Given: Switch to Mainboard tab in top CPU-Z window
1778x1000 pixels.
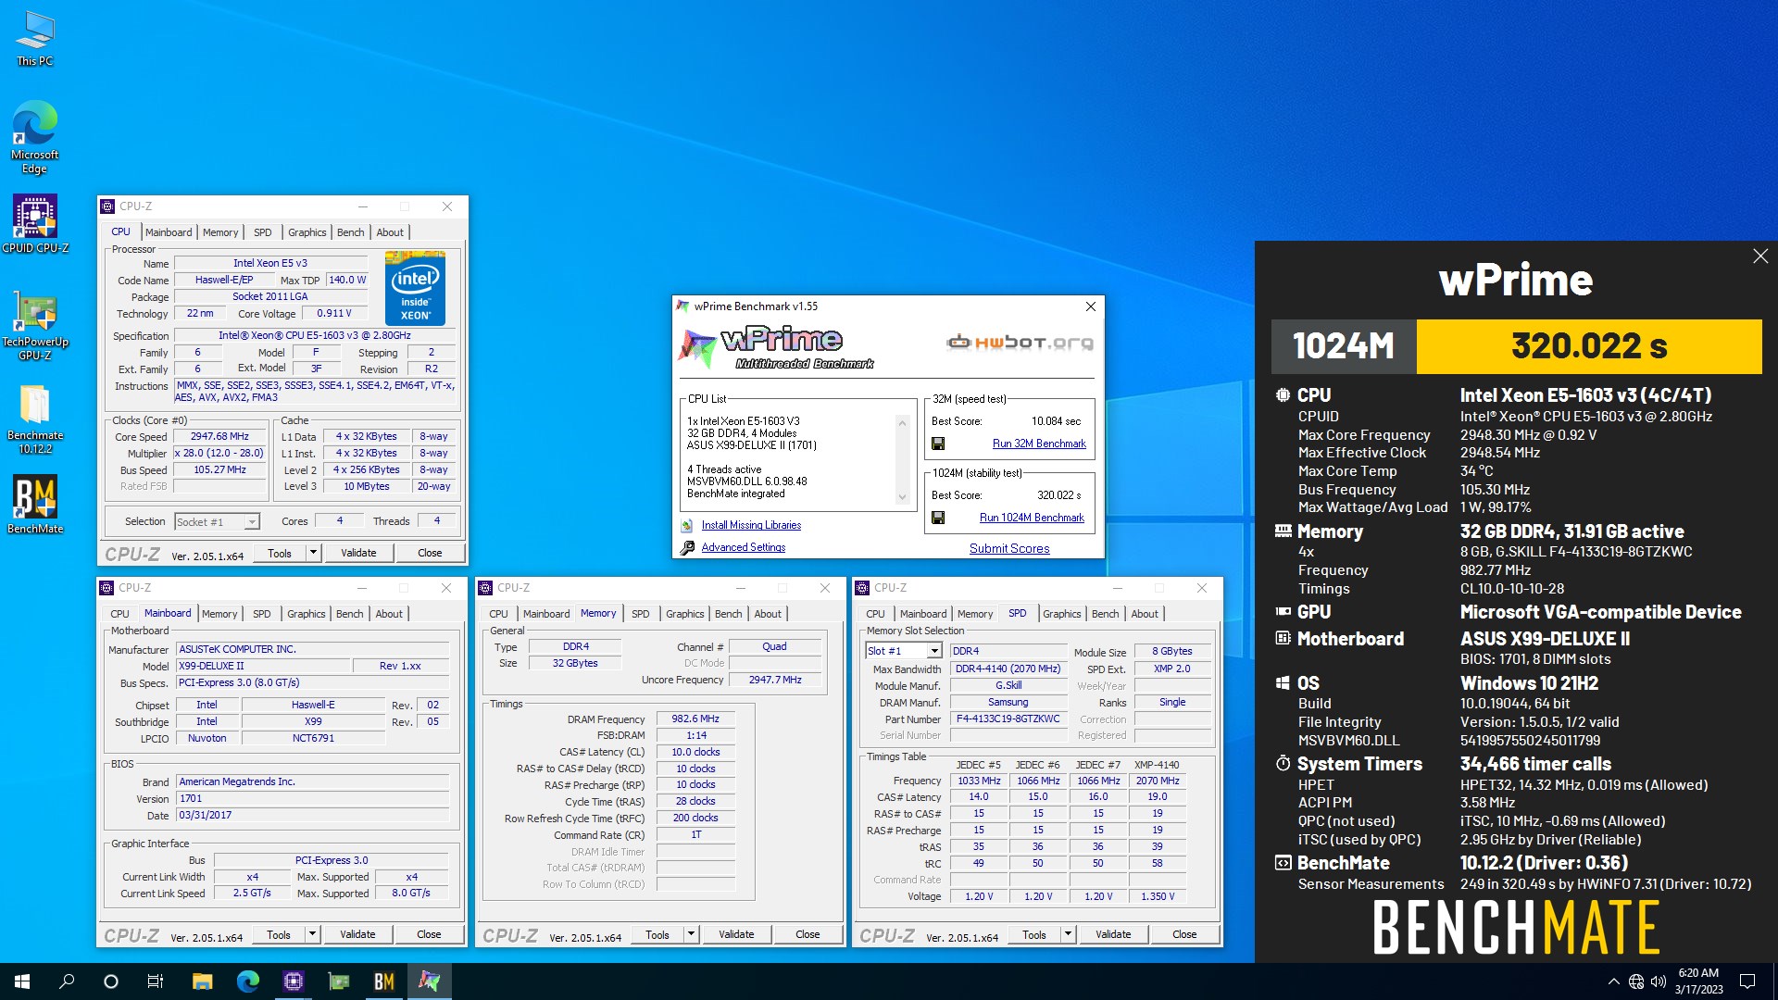Looking at the screenshot, I should [x=169, y=232].
